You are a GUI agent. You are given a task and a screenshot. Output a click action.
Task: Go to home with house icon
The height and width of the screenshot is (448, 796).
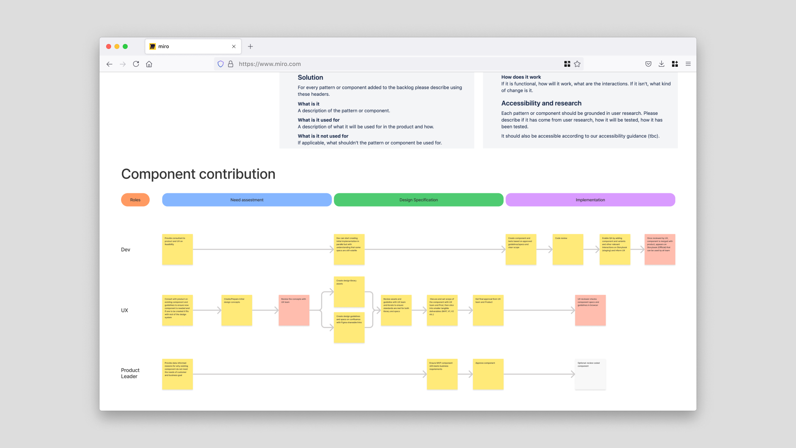(149, 64)
